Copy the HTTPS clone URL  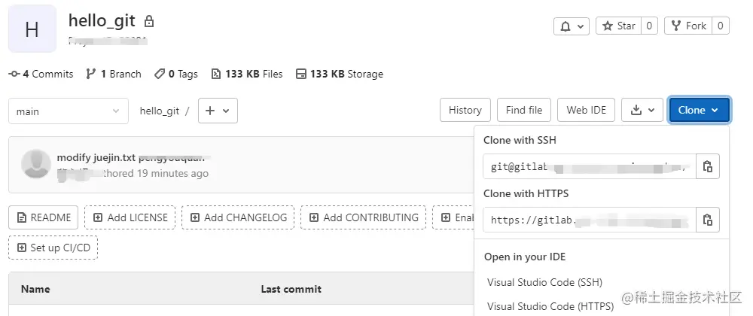click(708, 220)
